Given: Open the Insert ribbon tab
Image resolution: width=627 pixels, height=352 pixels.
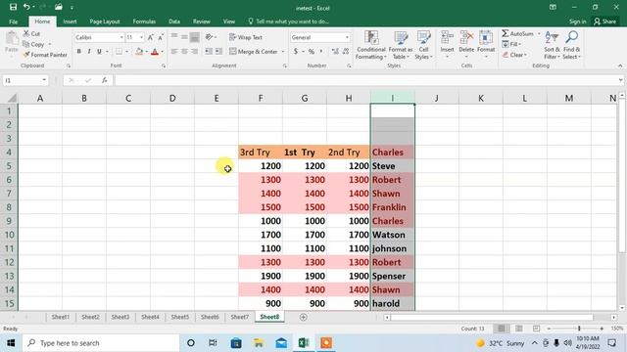Looking at the screenshot, I should click(x=70, y=22).
